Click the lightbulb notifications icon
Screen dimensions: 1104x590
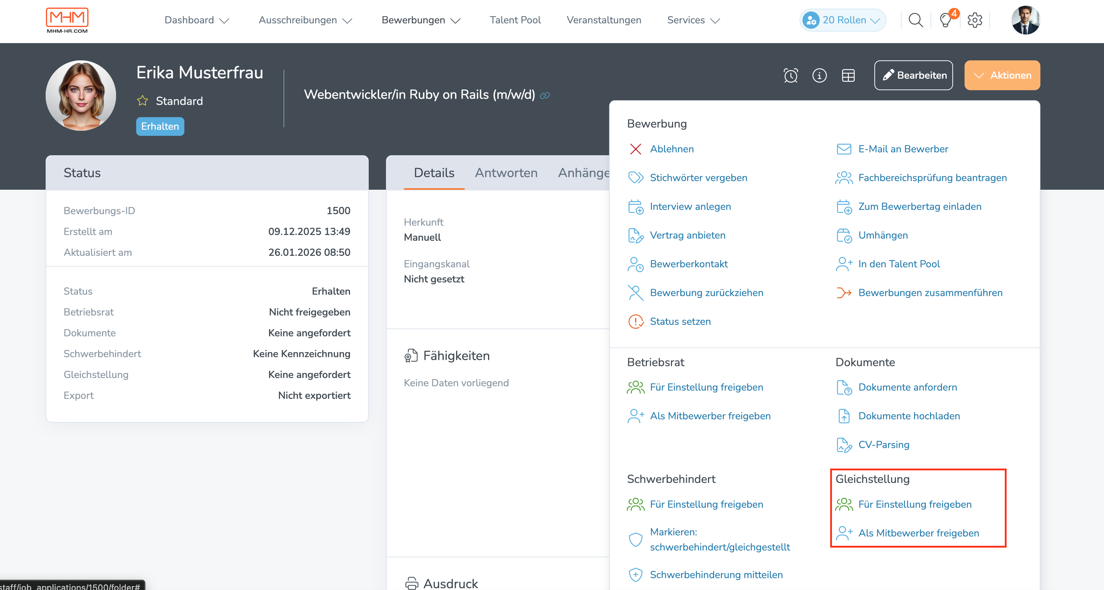pyautogui.click(x=946, y=20)
